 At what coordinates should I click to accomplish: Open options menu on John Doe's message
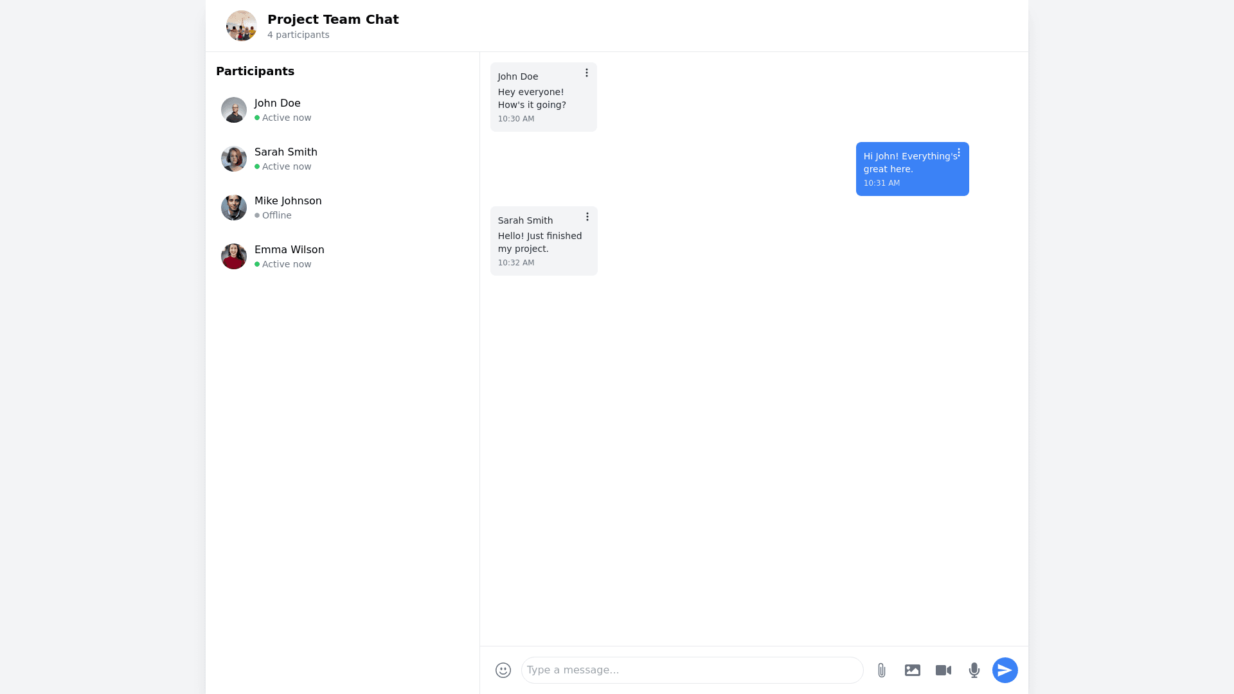[587, 73]
